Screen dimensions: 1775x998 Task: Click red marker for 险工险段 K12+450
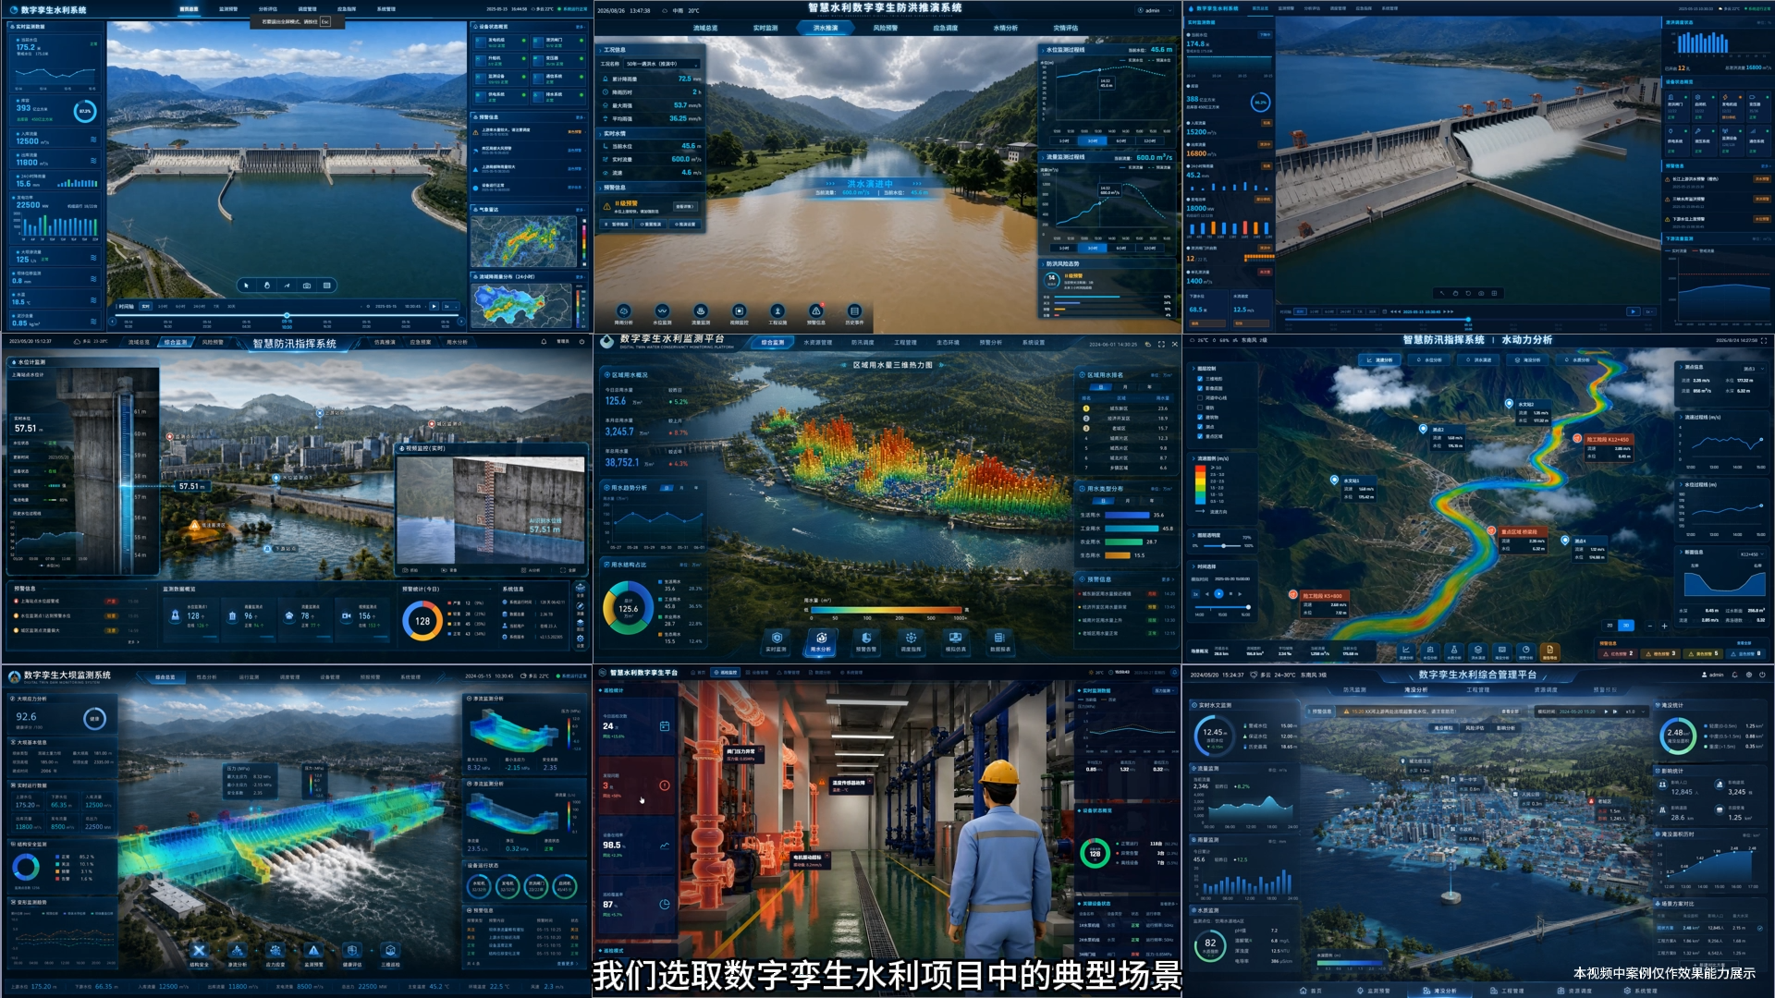pos(1577,438)
